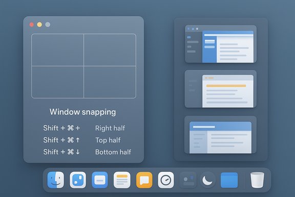Click the 'Bottom half' label
This screenshot has height=197, width=295.
click(113, 152)
